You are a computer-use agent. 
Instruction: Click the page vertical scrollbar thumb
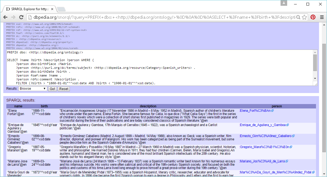pos(324,98)
